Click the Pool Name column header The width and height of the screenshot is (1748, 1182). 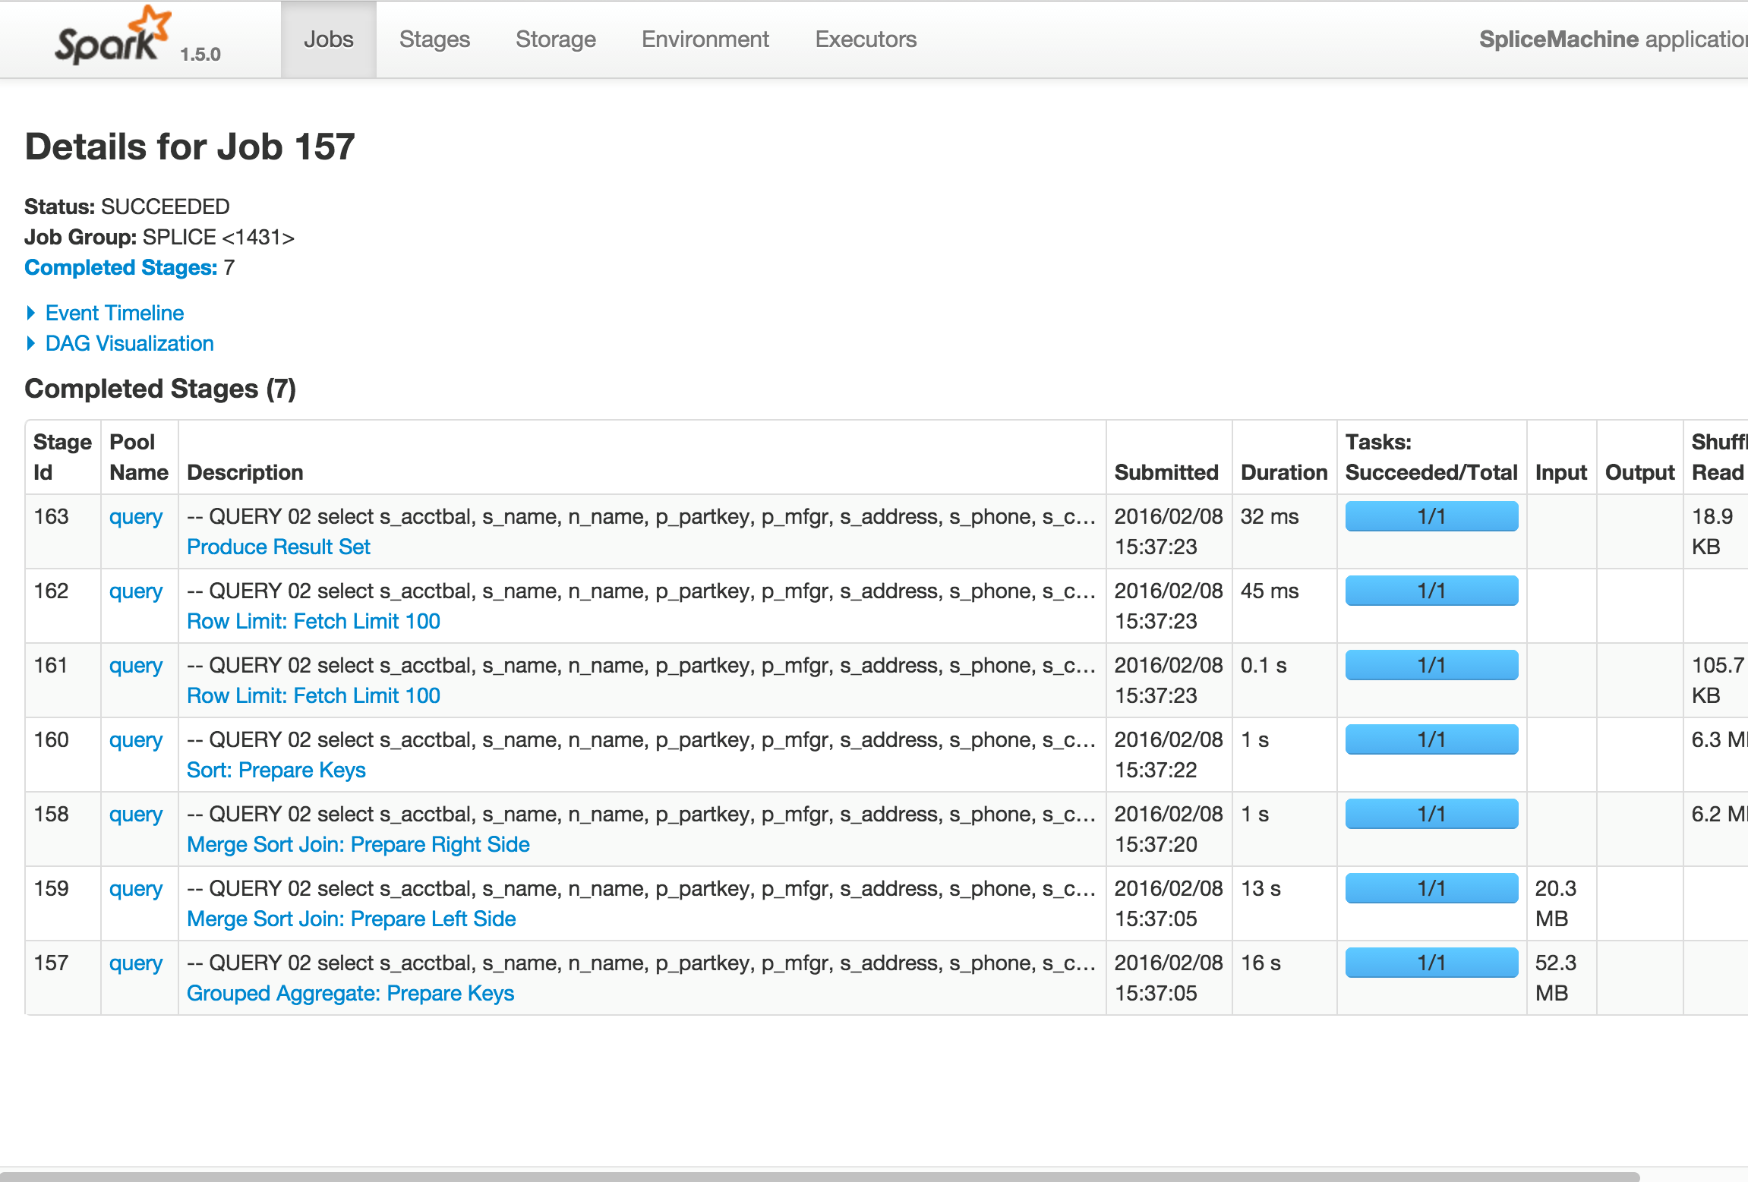[x=139, y=457]
